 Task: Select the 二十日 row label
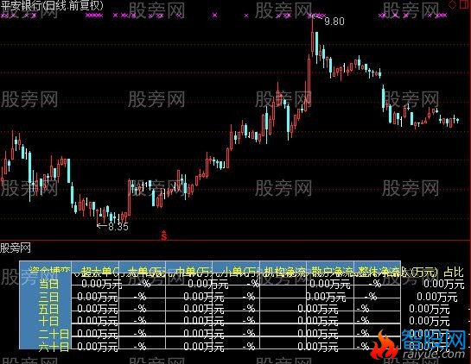point(54,334)
